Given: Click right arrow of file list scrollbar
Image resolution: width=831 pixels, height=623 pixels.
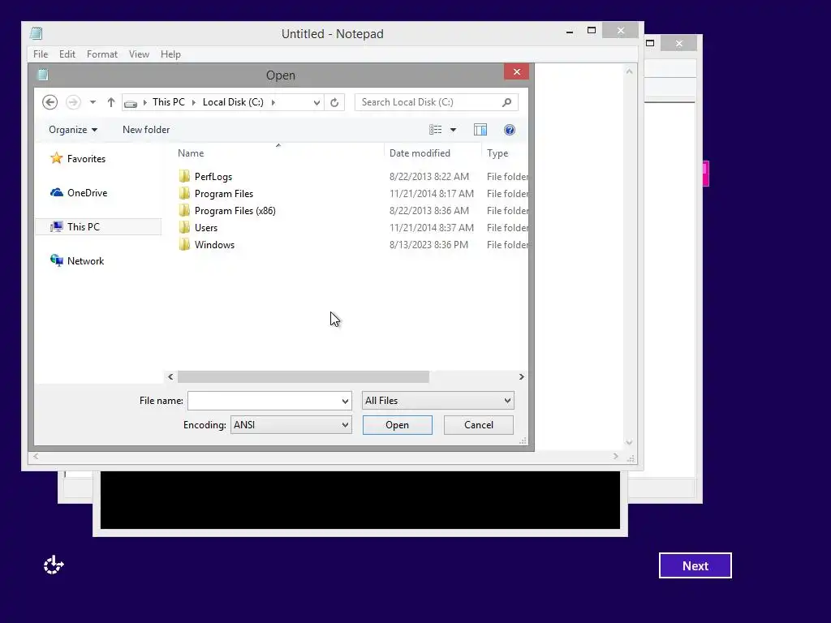Looking at the screenshot, I should [522, 376].
